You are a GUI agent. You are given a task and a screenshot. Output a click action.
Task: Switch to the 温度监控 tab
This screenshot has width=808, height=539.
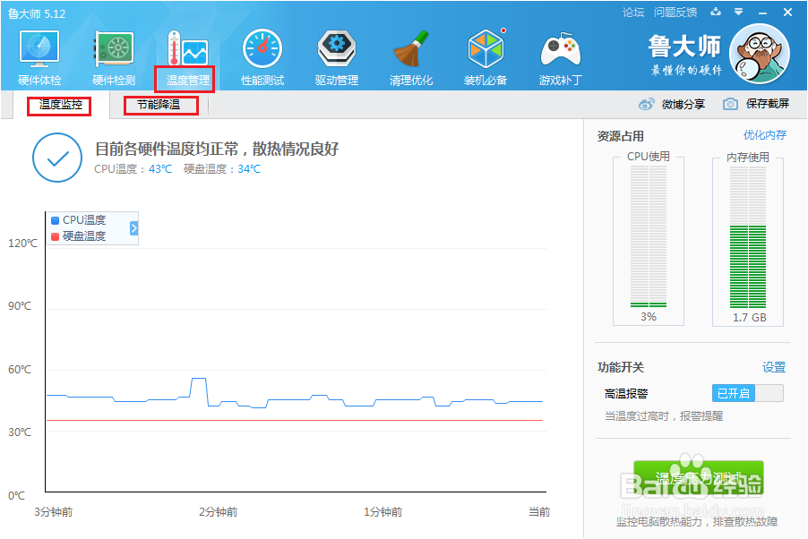(x=60, y=105)
